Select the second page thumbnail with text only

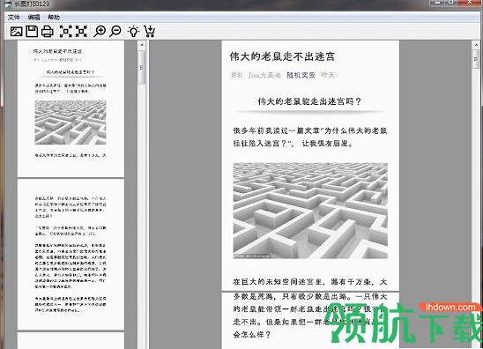click(71, 254)
